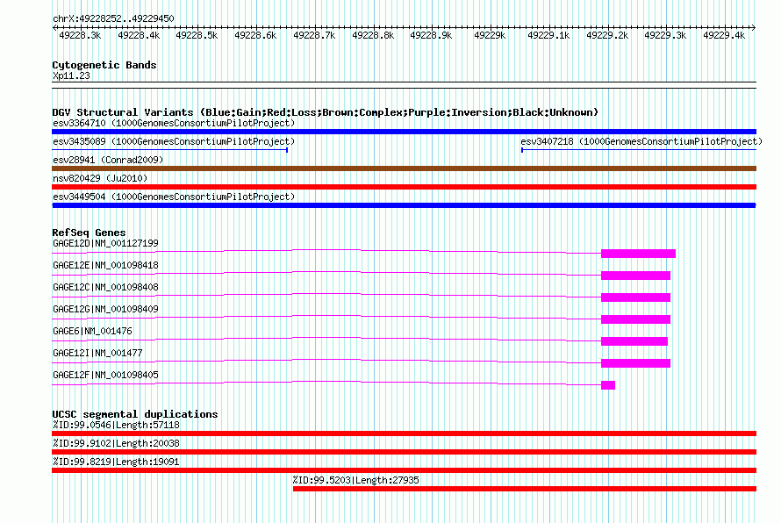The width and height of the screenshot is (781, 523).
Task: Click the %ID:99.8219|Length:19091 duplication label
Action: pos(116,462)
